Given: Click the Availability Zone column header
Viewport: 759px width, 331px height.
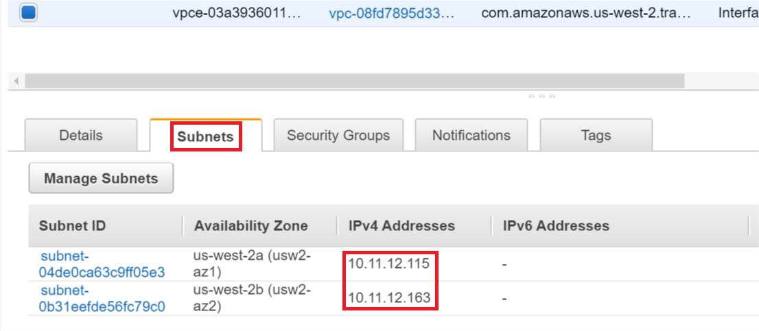Looking at the screenshot, I should click(x=250, y=225).
